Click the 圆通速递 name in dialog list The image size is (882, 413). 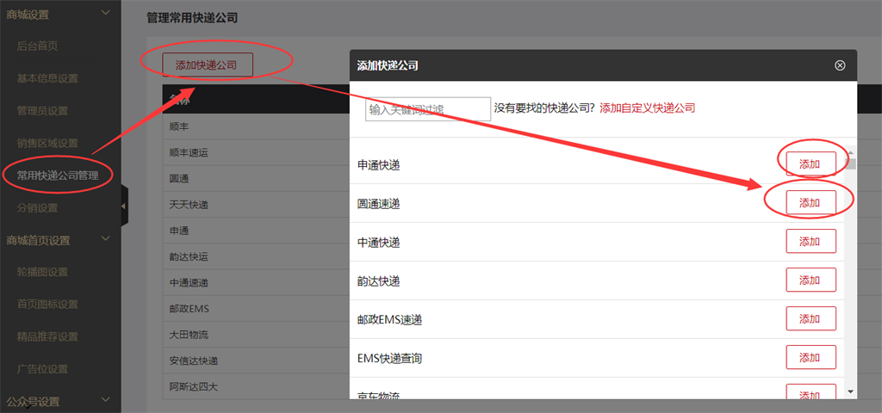tap(379, 204)
